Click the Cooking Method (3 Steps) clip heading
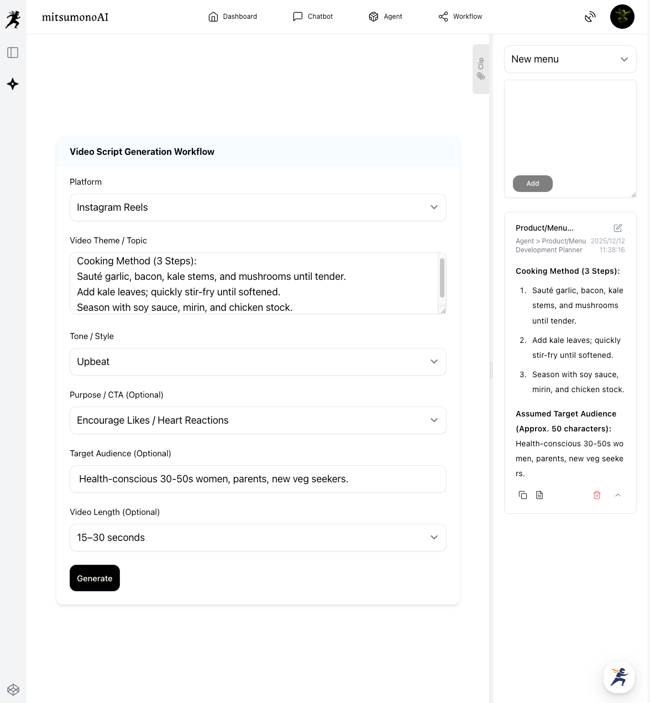Image resolution: width=650 pixels, height=703 pixels. click(x=568, y=271)
